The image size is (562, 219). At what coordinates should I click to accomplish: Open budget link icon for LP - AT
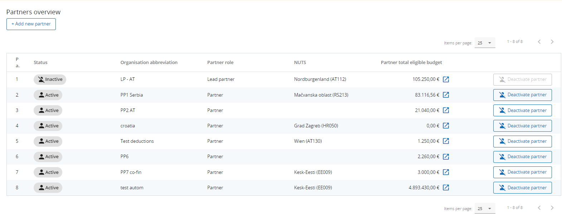click(446, 79)
